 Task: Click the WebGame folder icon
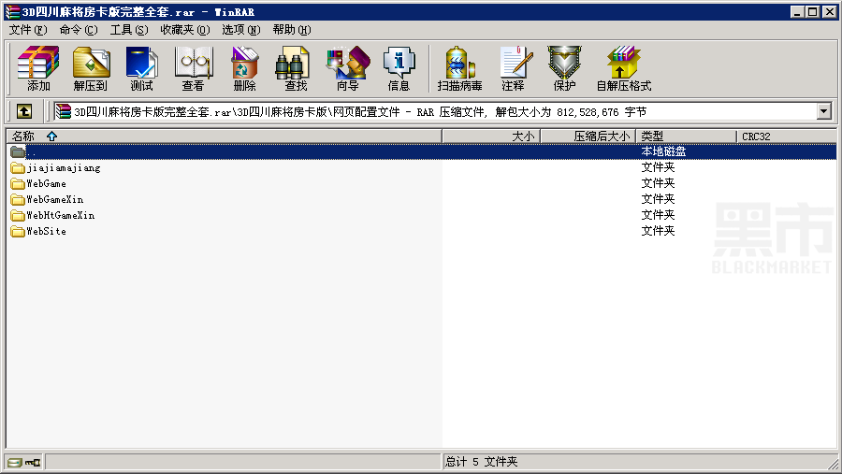pyautogui.click(x=18, y=183)
